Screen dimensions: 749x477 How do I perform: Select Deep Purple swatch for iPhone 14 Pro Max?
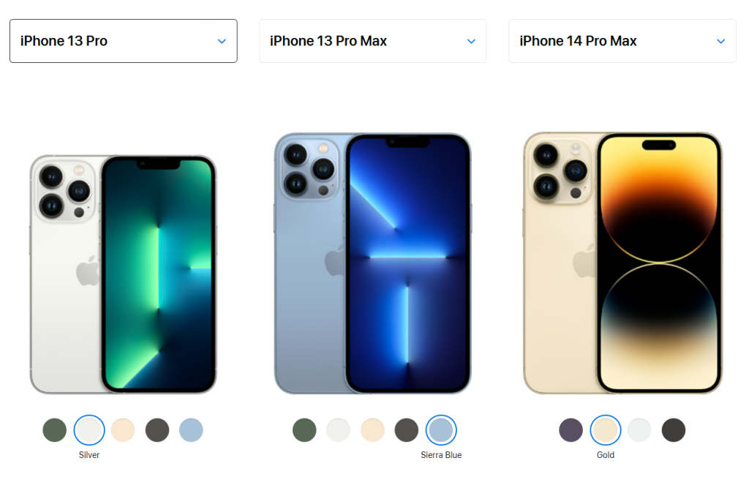(x=571, y=430)
